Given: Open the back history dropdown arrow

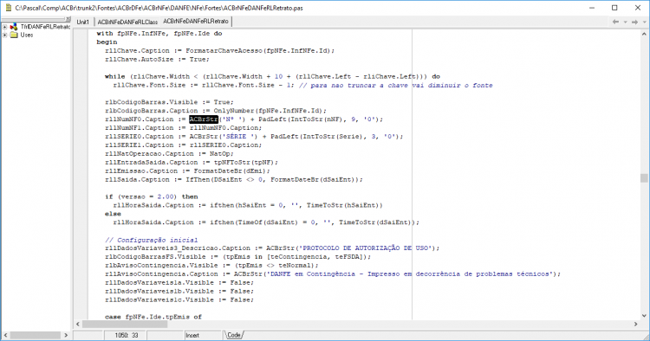Looking at the screenshot, I should pos(625,22).
